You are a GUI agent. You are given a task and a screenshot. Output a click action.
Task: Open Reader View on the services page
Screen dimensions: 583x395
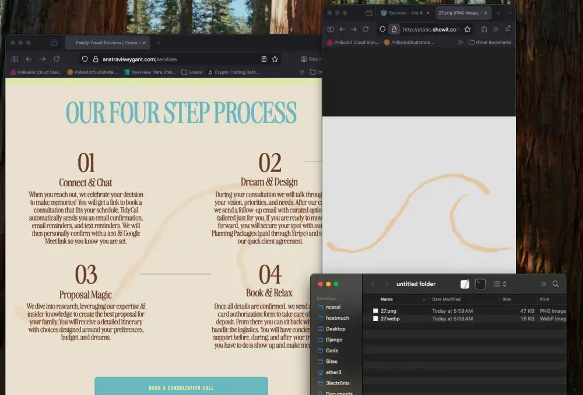[264, 59]
